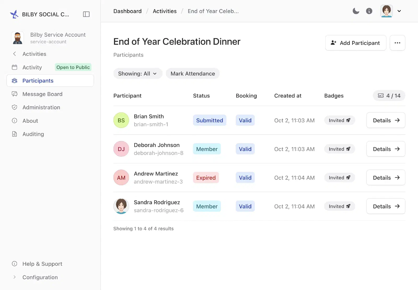Image resolution: width=418 pixels, height=290 pixels.
Task: Click the Auditing document icon
Action: coord(15,134)
